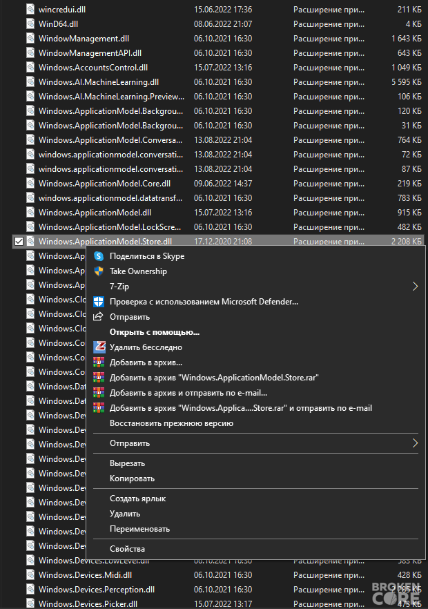Click WinRAR icon beside Добавить в архив и отправить по e-mail...
This screenshot has width=428, height=609.
(99, 393)
